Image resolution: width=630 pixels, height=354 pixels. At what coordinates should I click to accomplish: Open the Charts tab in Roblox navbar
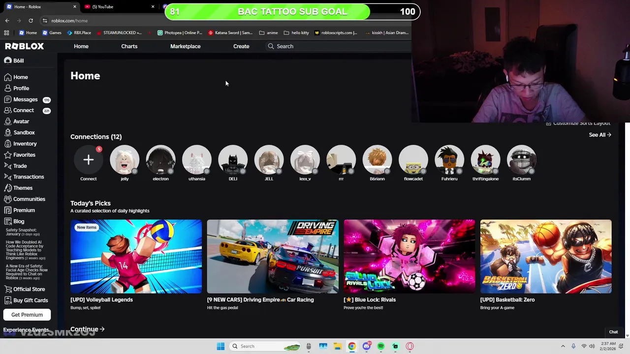[x=129, y=46]
